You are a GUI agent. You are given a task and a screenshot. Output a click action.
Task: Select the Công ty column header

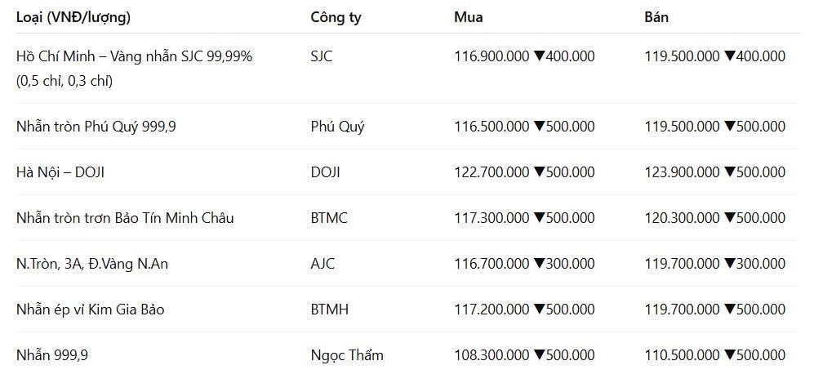tap(336, 18)
